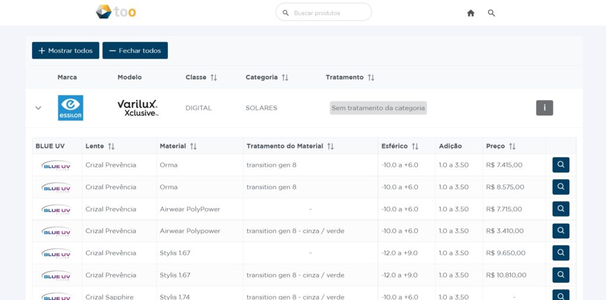Sort by Tratamento do Material column
Viewport: 606px width, 300px height.
click(x=330, y=146)
